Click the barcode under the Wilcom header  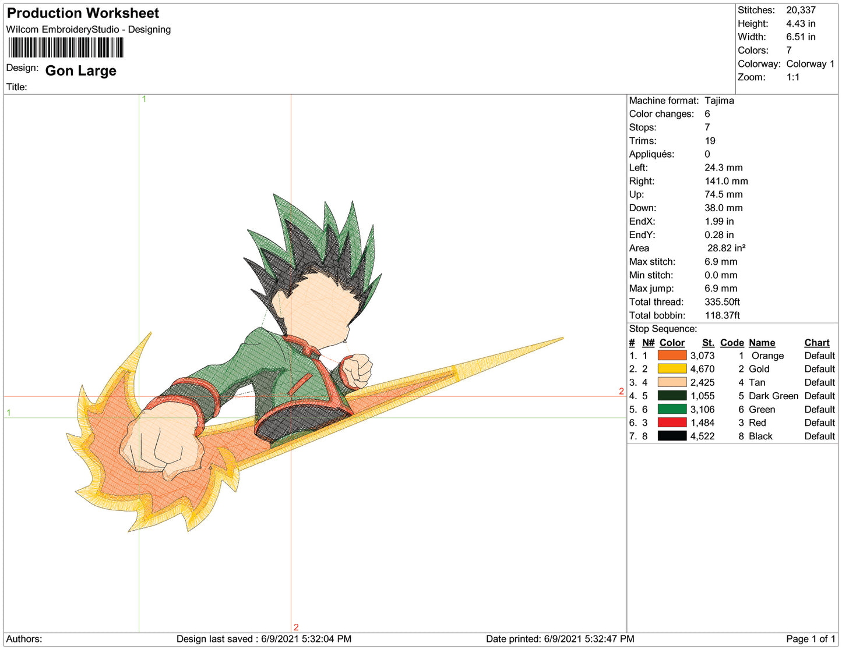(66, 48)
